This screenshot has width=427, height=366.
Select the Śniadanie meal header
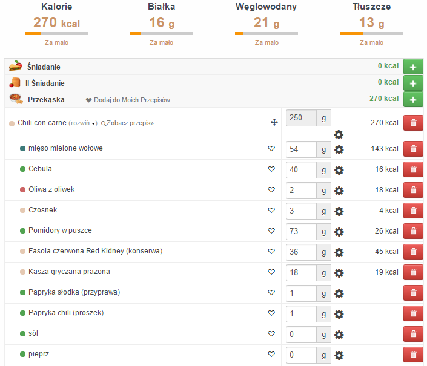pyautogui.click(x=44, y=67)
